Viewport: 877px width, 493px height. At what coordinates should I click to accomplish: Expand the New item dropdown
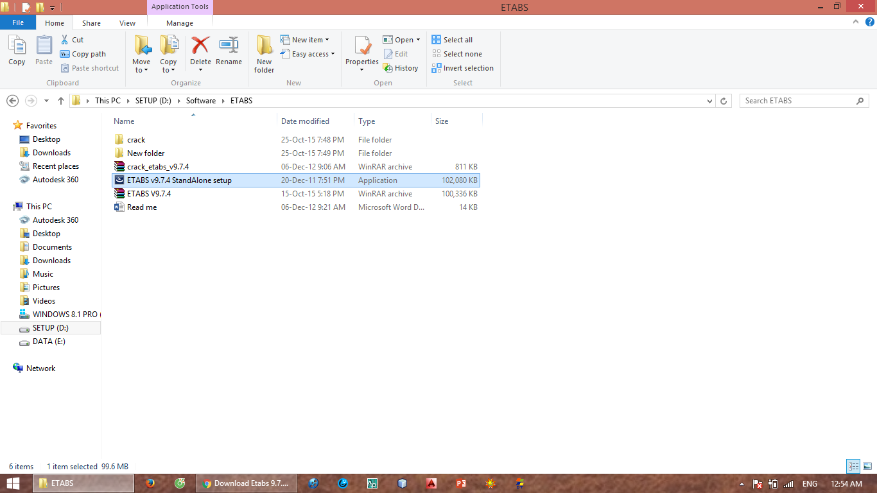(x=305, y=40)
